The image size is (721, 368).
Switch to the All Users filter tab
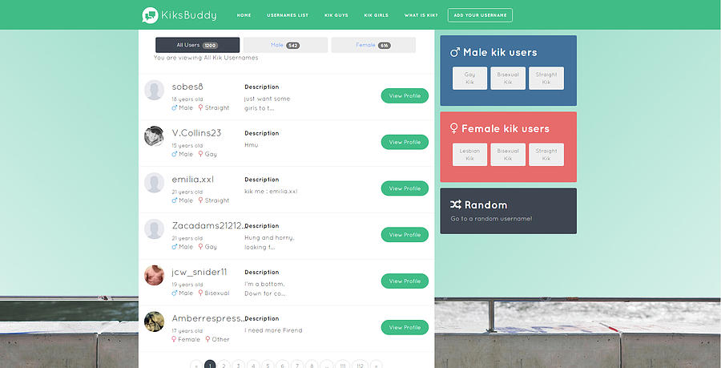coord(197,45)
